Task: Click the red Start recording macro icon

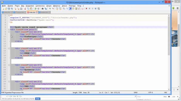Action: (x=86, y=9)
